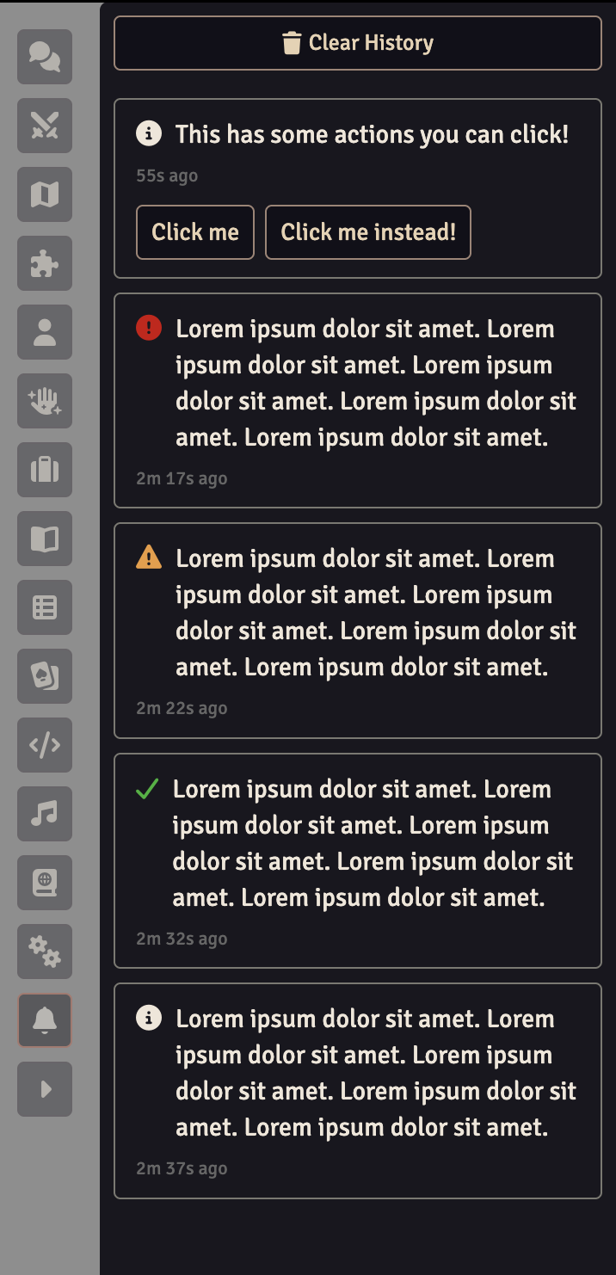This screenshot has height=1275, width=616.
Task: Open the Actors person tab
Action: (x=45, y=332)
